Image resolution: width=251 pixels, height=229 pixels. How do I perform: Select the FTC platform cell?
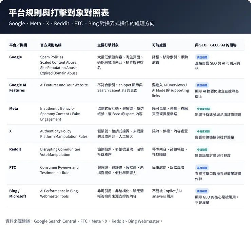[13, 167]
